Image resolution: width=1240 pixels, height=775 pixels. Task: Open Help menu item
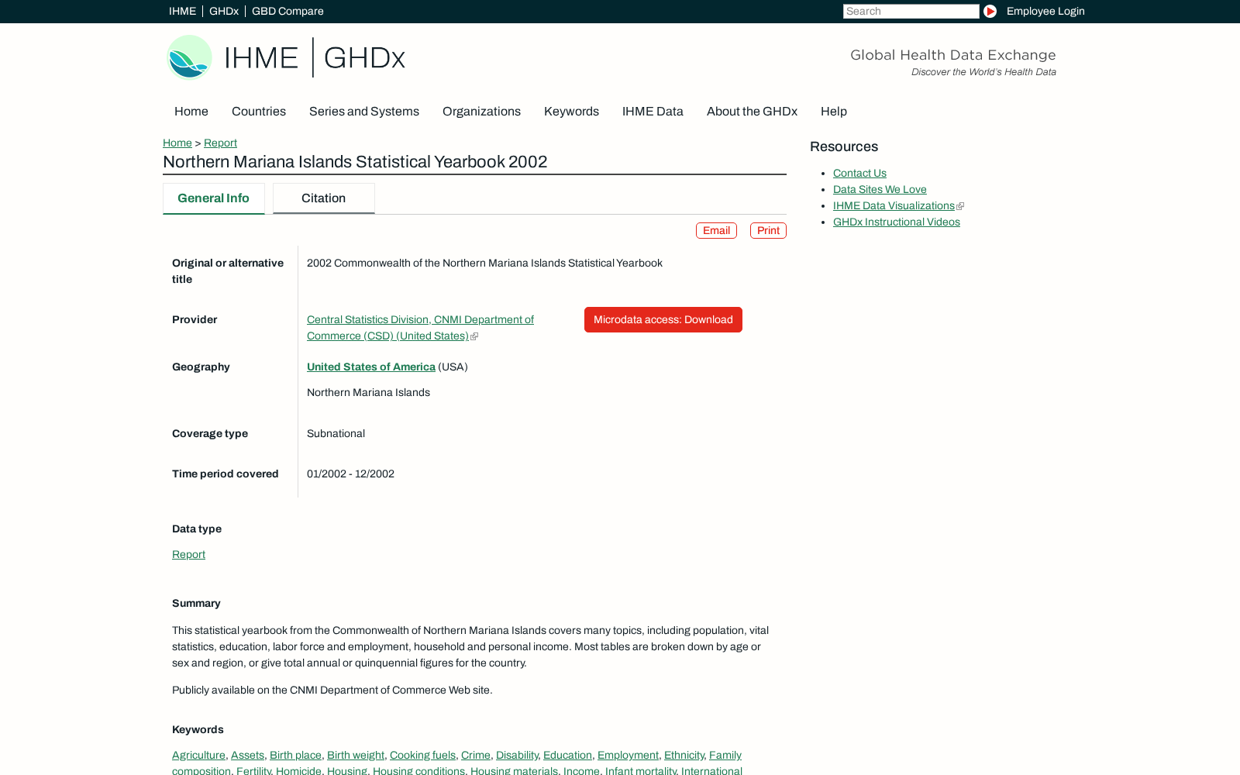pyautogui.click(x=834, y=111)
